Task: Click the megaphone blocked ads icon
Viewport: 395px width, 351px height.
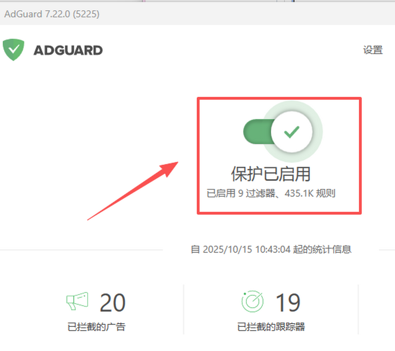Action: tap(77, 301)
